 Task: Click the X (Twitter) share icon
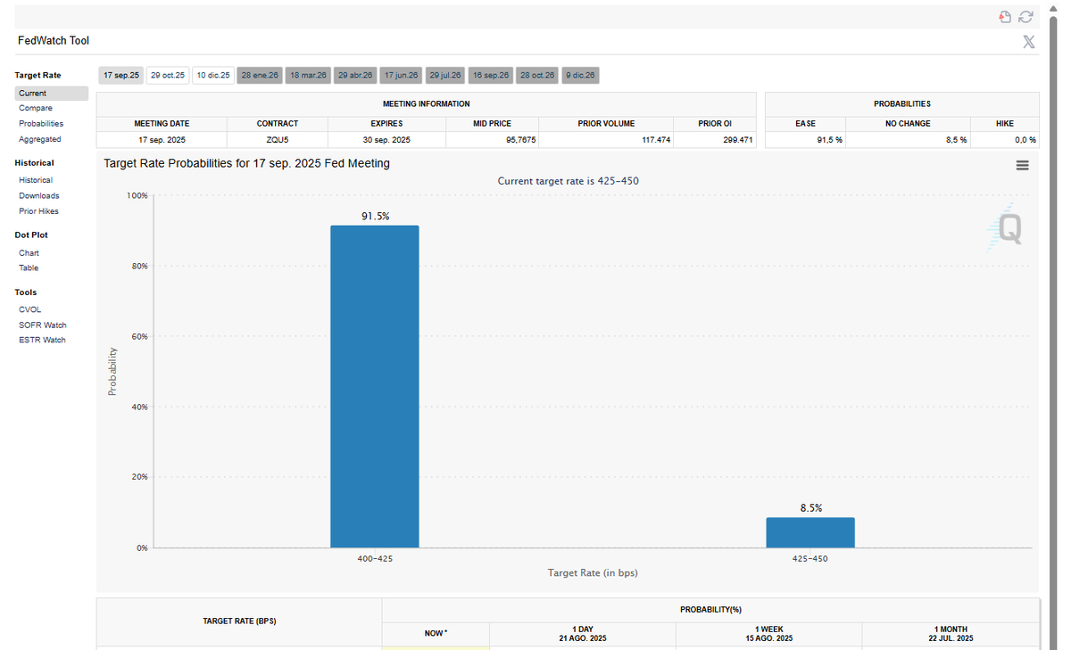(1028, 42)
